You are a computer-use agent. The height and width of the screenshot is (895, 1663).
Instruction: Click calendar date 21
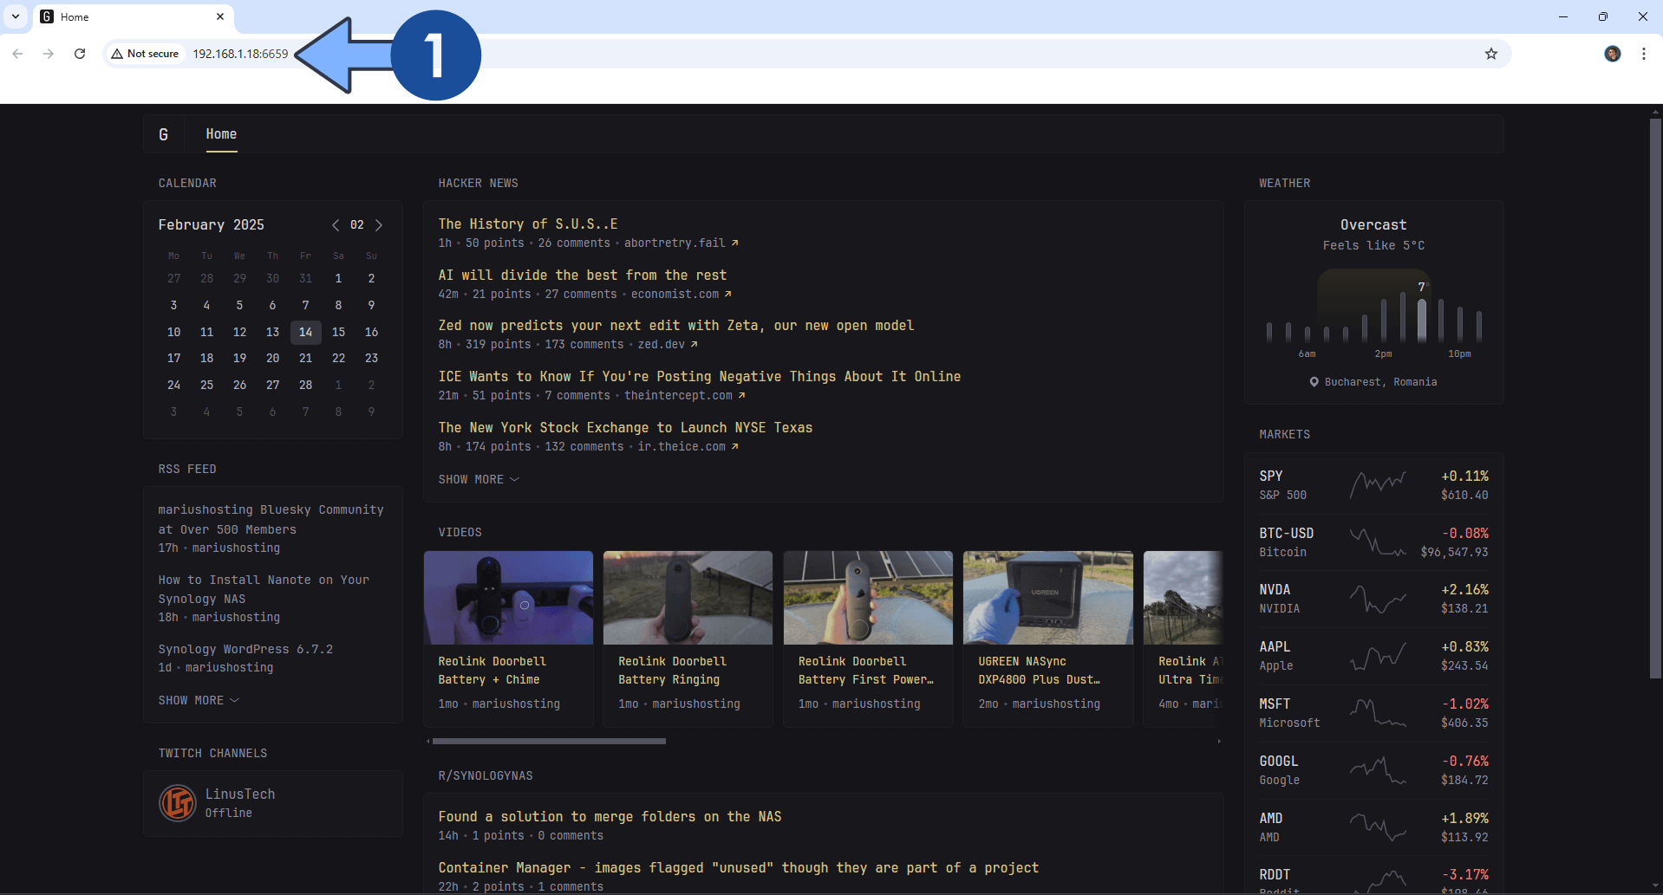click(x=305, y=358)
